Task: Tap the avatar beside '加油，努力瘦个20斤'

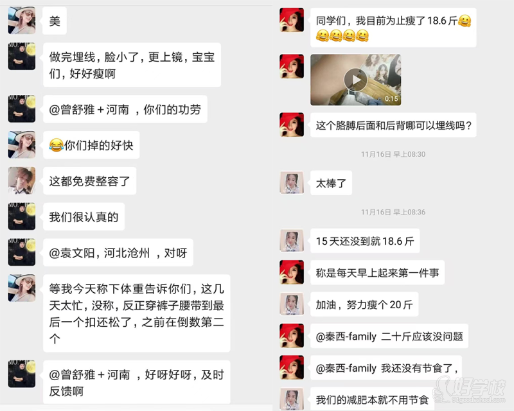Action: tap(292, 304)
